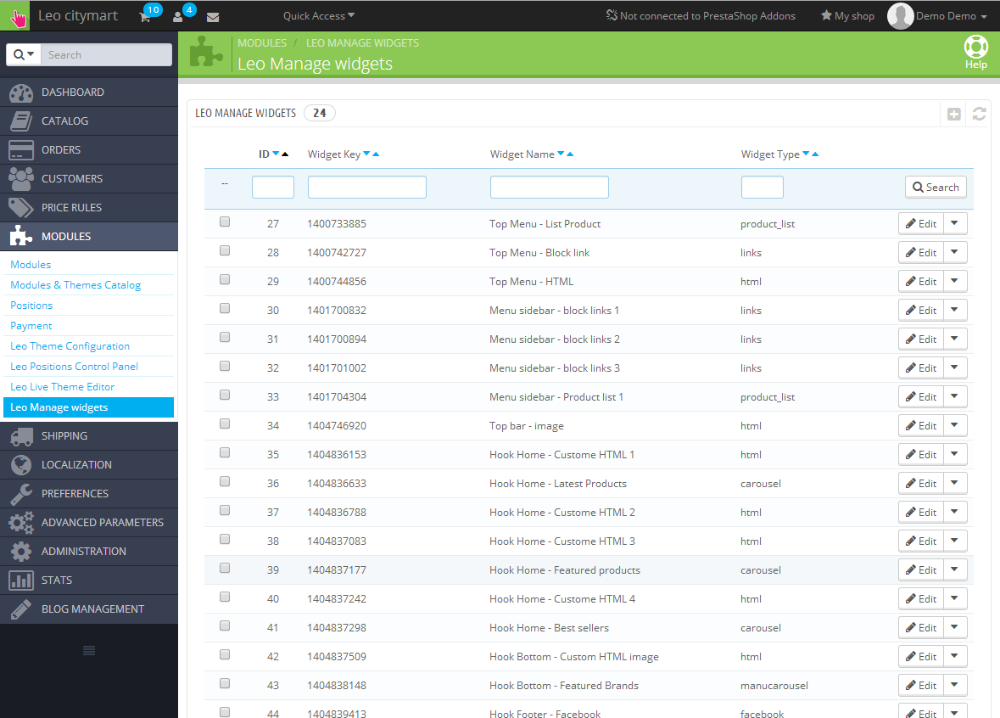Open the envelope messages icon

click(213, 16)
